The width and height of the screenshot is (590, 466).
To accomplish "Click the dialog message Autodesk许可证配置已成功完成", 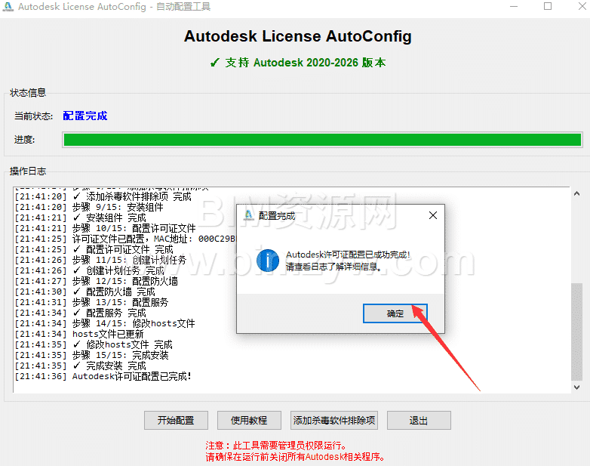I will [348, 255].
